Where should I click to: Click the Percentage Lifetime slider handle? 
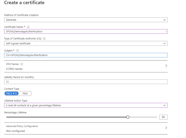(x=128, y=117)
